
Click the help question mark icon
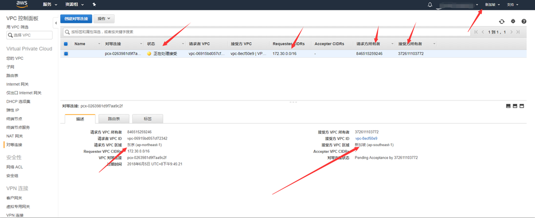tap(524, 21)
